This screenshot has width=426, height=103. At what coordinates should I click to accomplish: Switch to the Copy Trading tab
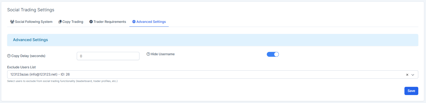[71, 22]
